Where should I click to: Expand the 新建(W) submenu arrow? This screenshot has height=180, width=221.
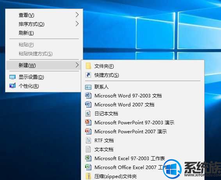click(77, 65)
